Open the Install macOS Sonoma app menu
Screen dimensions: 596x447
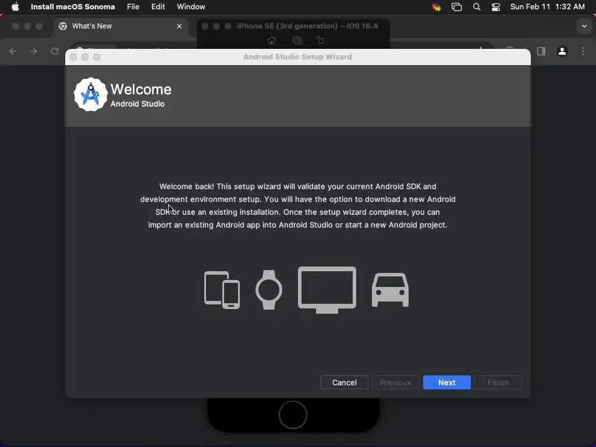pyautogui.click(x=73, y=7)
